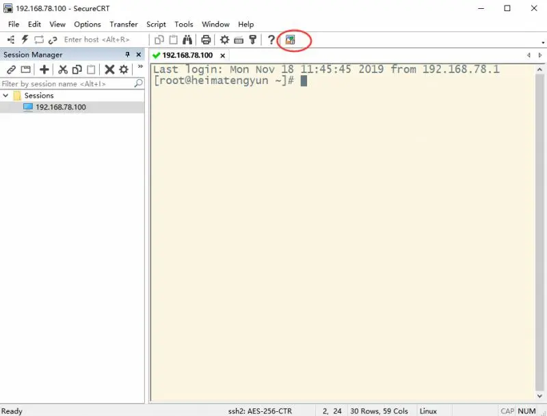Select the Sessions folder
This screenshot has height=416, width=547.
[39, 96]
